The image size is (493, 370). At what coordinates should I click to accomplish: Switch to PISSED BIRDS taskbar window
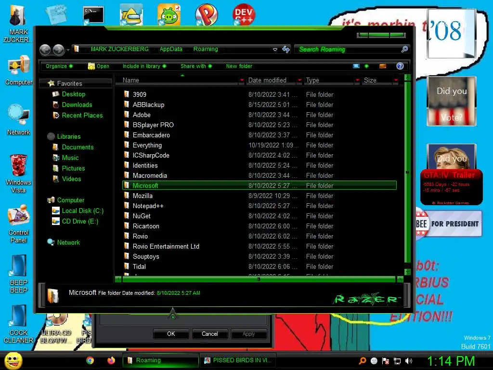(238, 360)
